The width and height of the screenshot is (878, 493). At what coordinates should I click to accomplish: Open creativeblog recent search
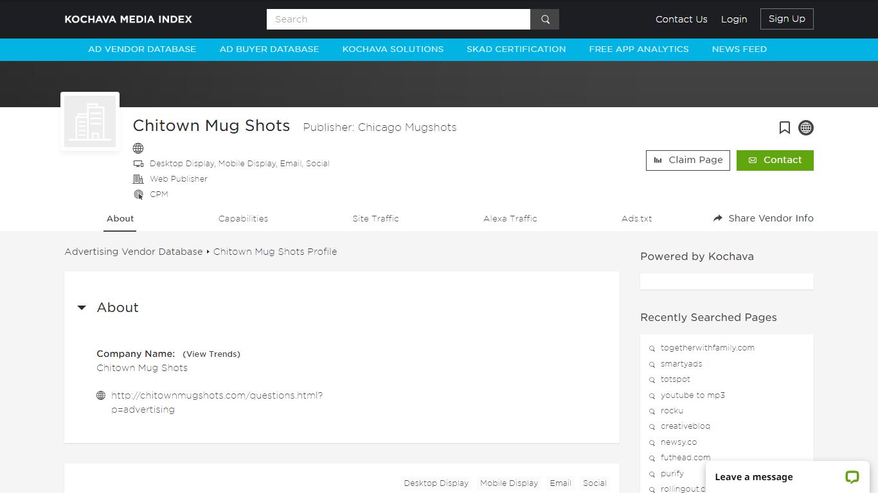coord(685,426)
